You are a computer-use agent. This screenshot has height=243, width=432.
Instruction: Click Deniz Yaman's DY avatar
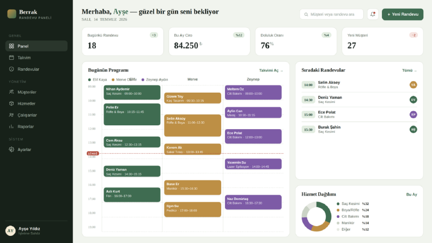413,100
